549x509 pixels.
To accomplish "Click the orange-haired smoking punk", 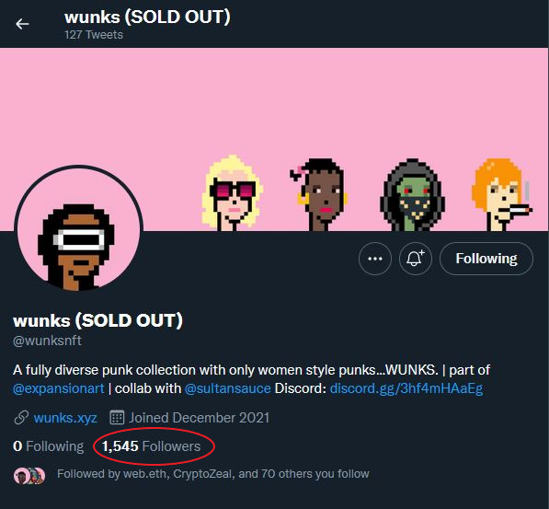I will tap(502, 194).
